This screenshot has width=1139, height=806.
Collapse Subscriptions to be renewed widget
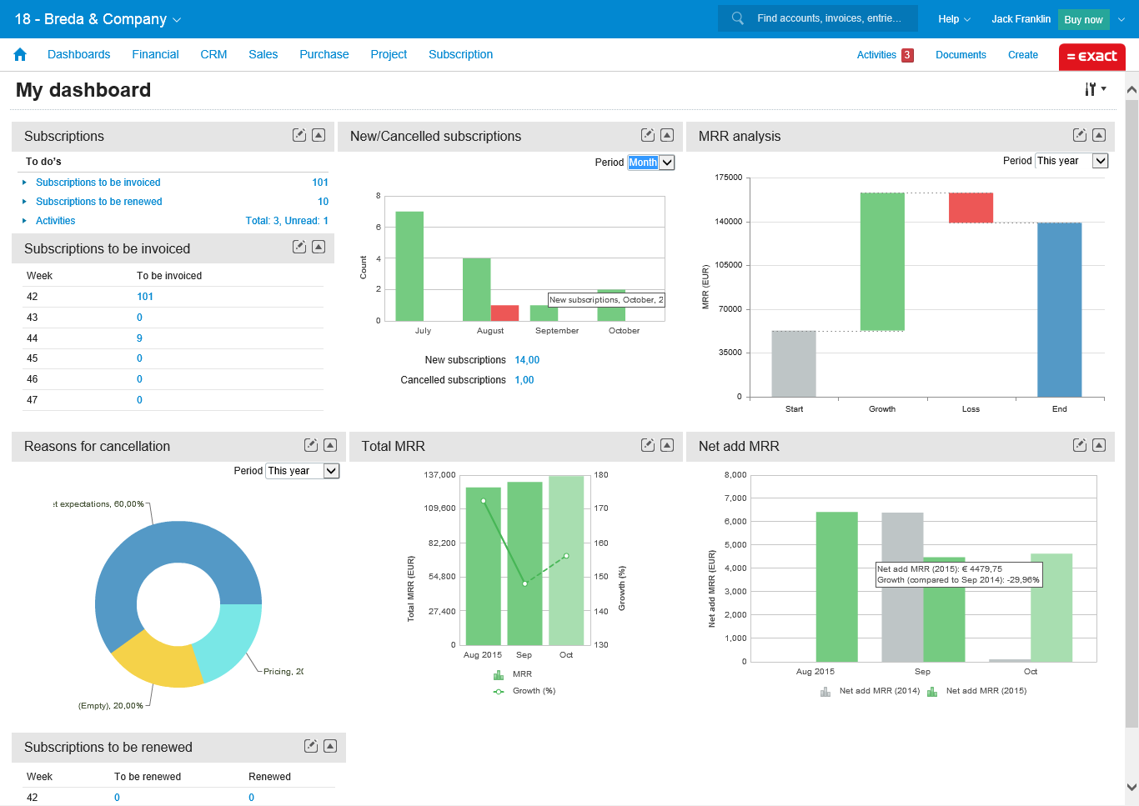330,746
